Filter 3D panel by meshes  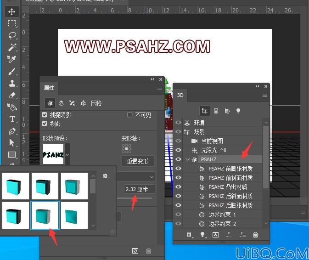point(216,111)
